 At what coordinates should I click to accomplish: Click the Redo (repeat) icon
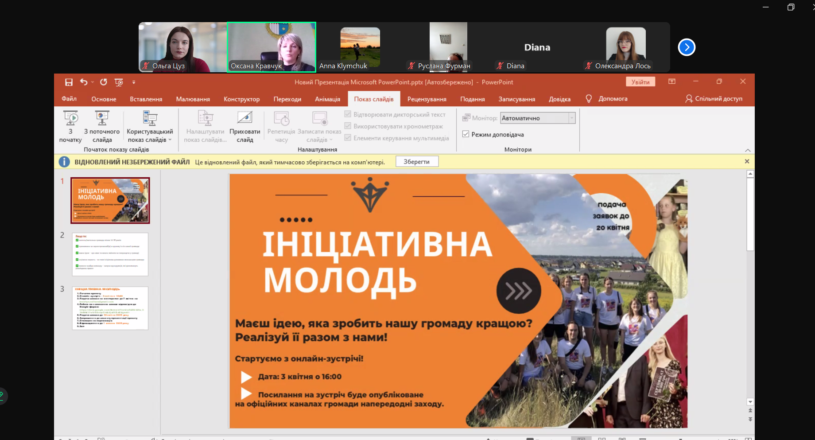(x=103, y=82)
